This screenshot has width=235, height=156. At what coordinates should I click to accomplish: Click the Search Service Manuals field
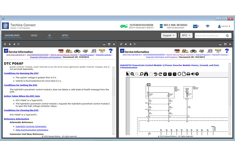[x=210, y=36]
